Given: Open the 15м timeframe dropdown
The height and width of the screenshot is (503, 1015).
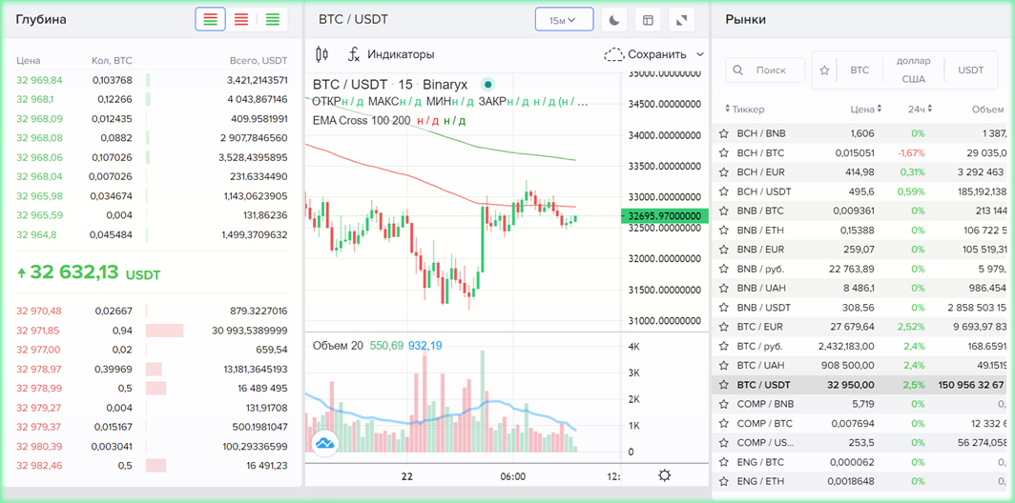Looking at the screenshot, I should 564,20.
